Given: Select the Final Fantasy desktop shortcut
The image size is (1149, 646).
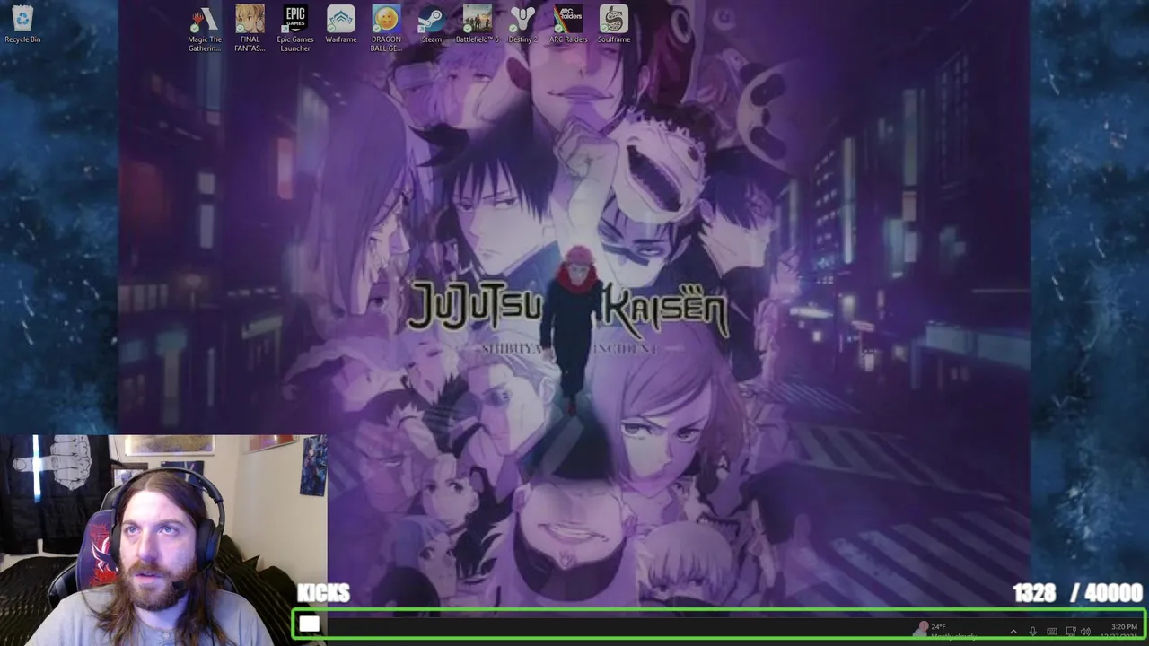Looking at the screenshot, I should tap(250, 29).
